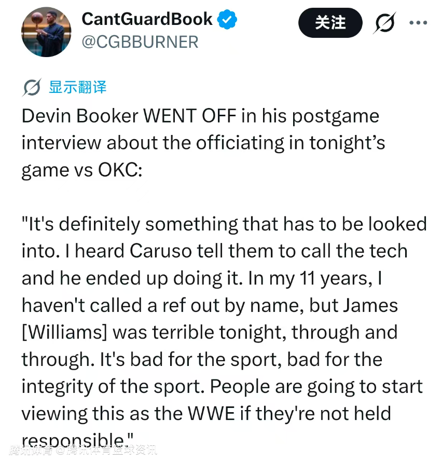Open the CantGuardBook display name link
Screen dimensions: 442x463
click(x=147, y=20)
